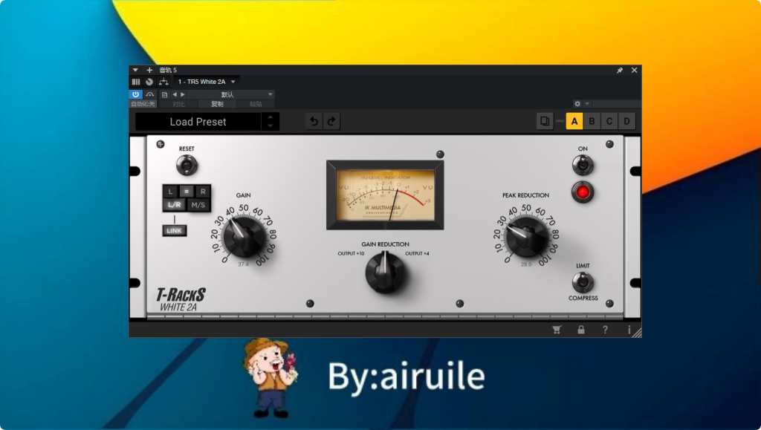Screen dimensions: 761x430
Task: Select preset slot D
Action: (x=626, y=121)
